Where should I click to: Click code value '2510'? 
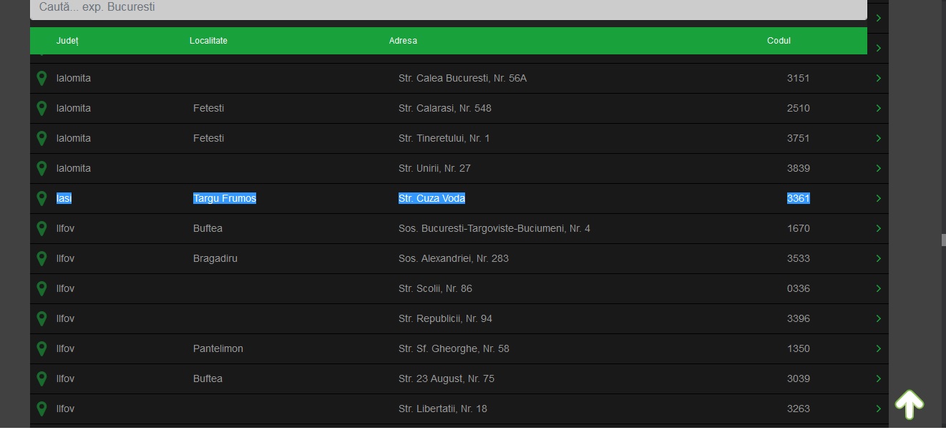point(799,108)
